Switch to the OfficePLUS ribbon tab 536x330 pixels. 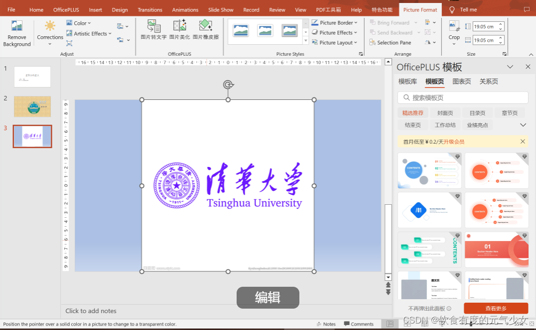[66, 9]
